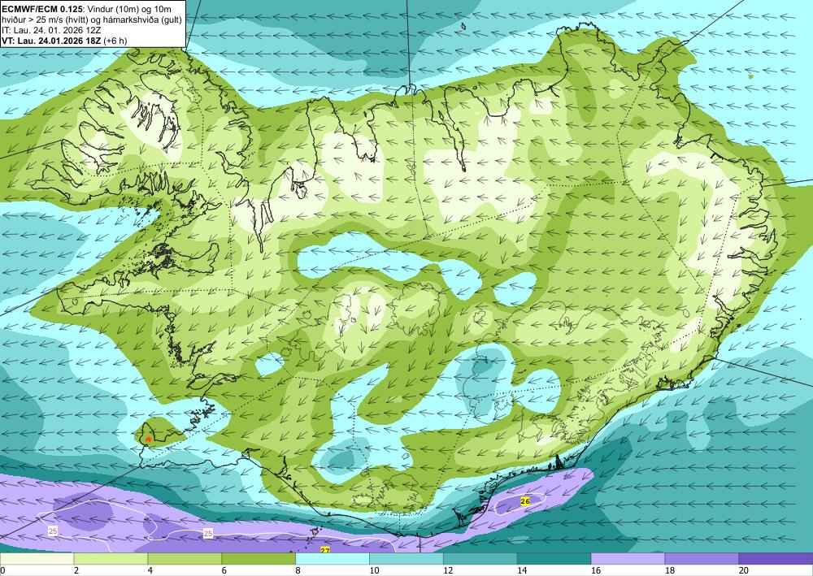Click the legend tick label '6'
813x576 pixels.
click(224, 571)
